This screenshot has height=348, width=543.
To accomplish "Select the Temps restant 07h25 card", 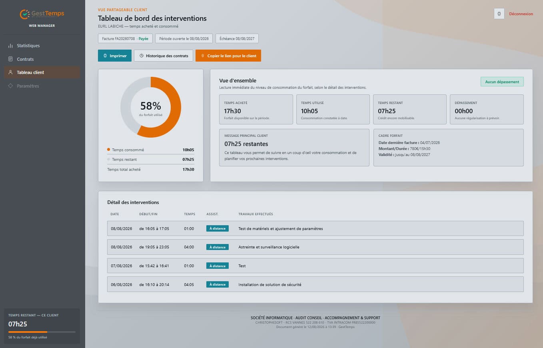I will 410,109.
